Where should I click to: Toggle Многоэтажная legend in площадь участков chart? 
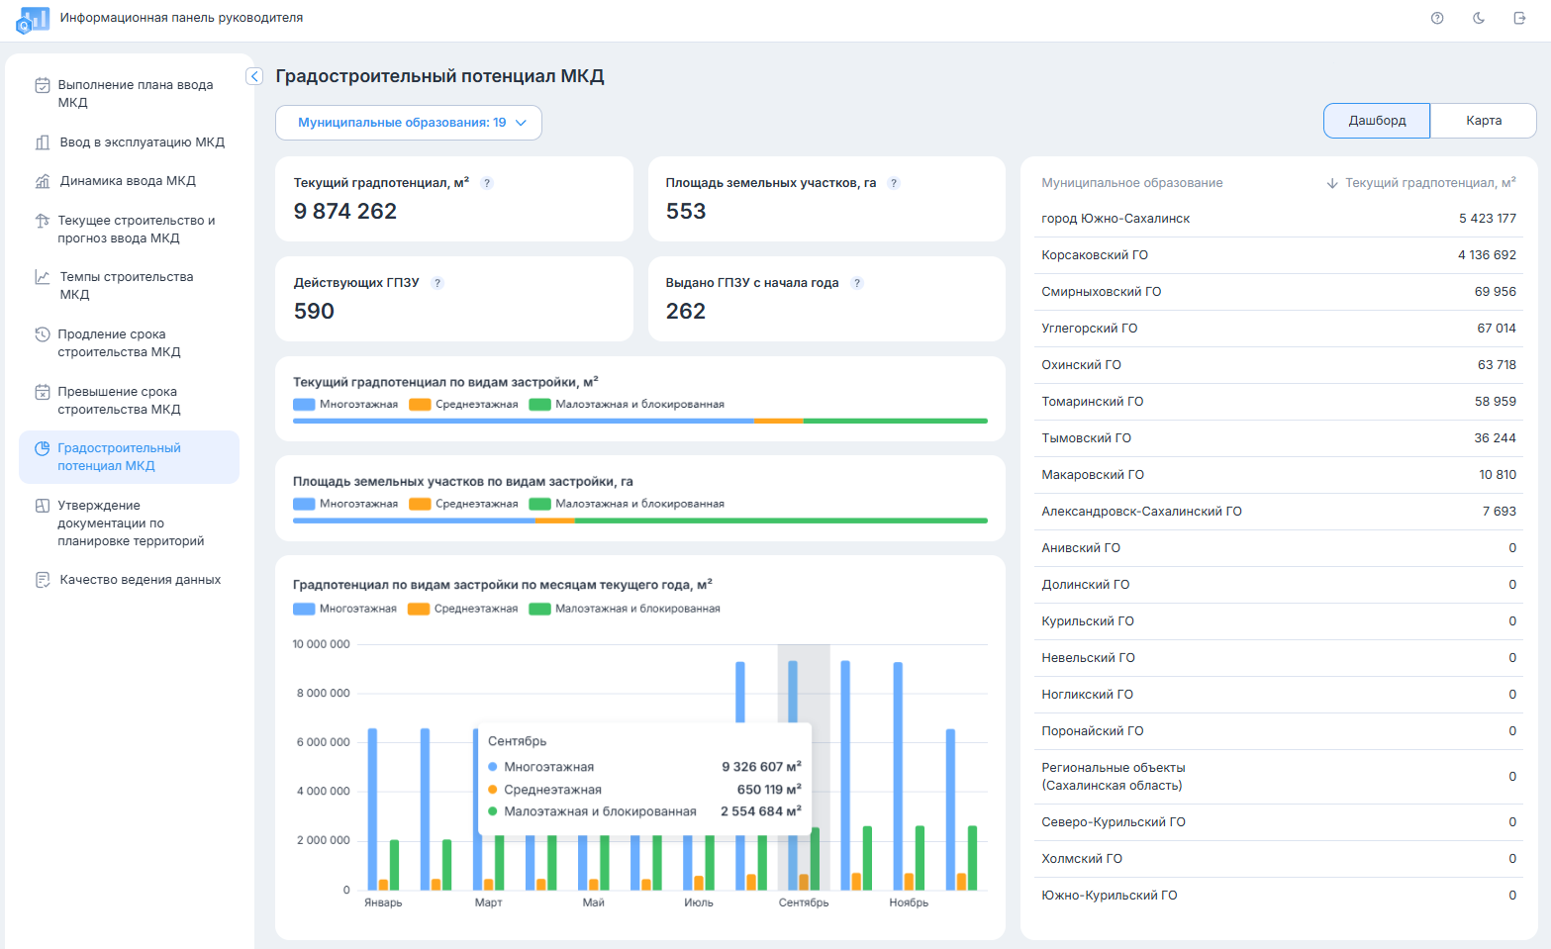[345, 505]
